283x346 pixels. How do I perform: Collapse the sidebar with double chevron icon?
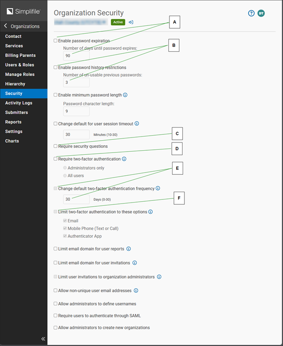pyautogui.click(x=43, y=339)
